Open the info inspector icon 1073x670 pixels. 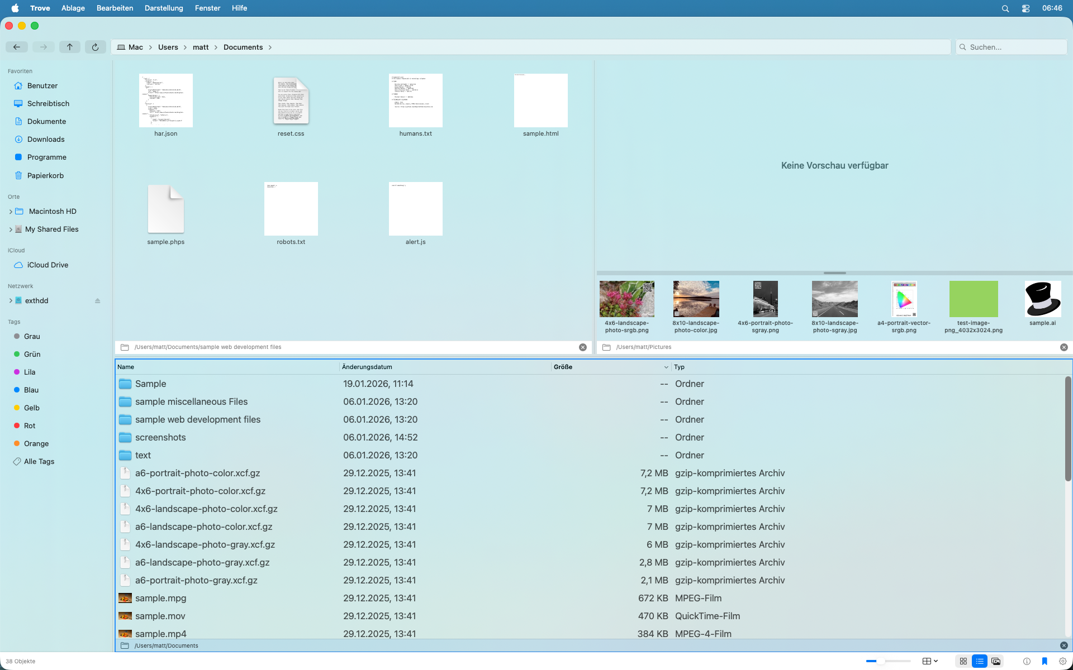click(x=1027, y=661)
